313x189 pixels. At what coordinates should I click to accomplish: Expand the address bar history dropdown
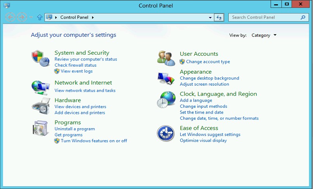[210, 17]
